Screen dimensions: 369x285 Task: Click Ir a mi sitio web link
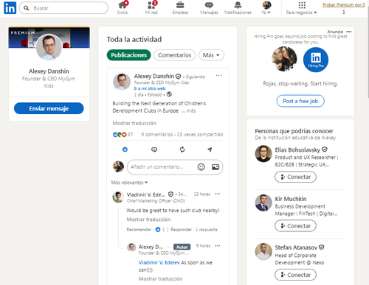pyautogui.click(x=150, y=88)
